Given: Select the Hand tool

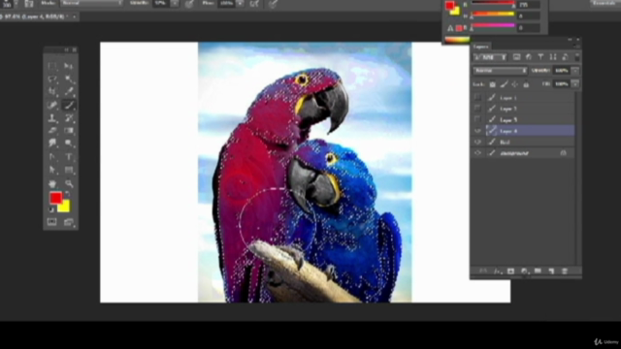Looking at the screenshot, I should click(x=51, y=183).
